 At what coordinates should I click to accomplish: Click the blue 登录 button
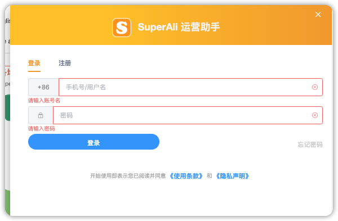coord(94,142)
